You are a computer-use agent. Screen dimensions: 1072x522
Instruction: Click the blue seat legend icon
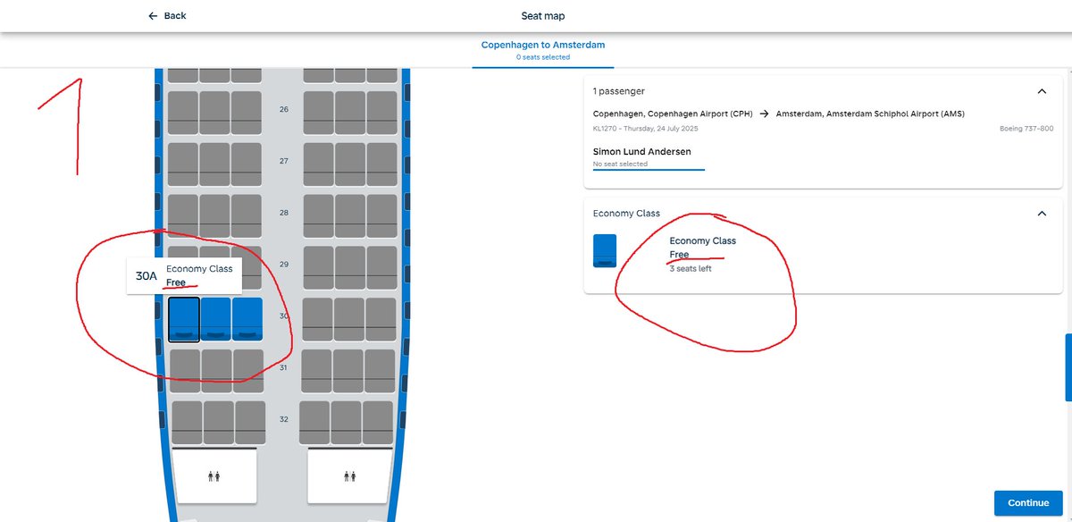(x=605, y=251)
